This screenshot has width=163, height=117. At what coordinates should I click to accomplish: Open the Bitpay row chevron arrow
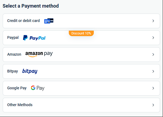[153, 71]
